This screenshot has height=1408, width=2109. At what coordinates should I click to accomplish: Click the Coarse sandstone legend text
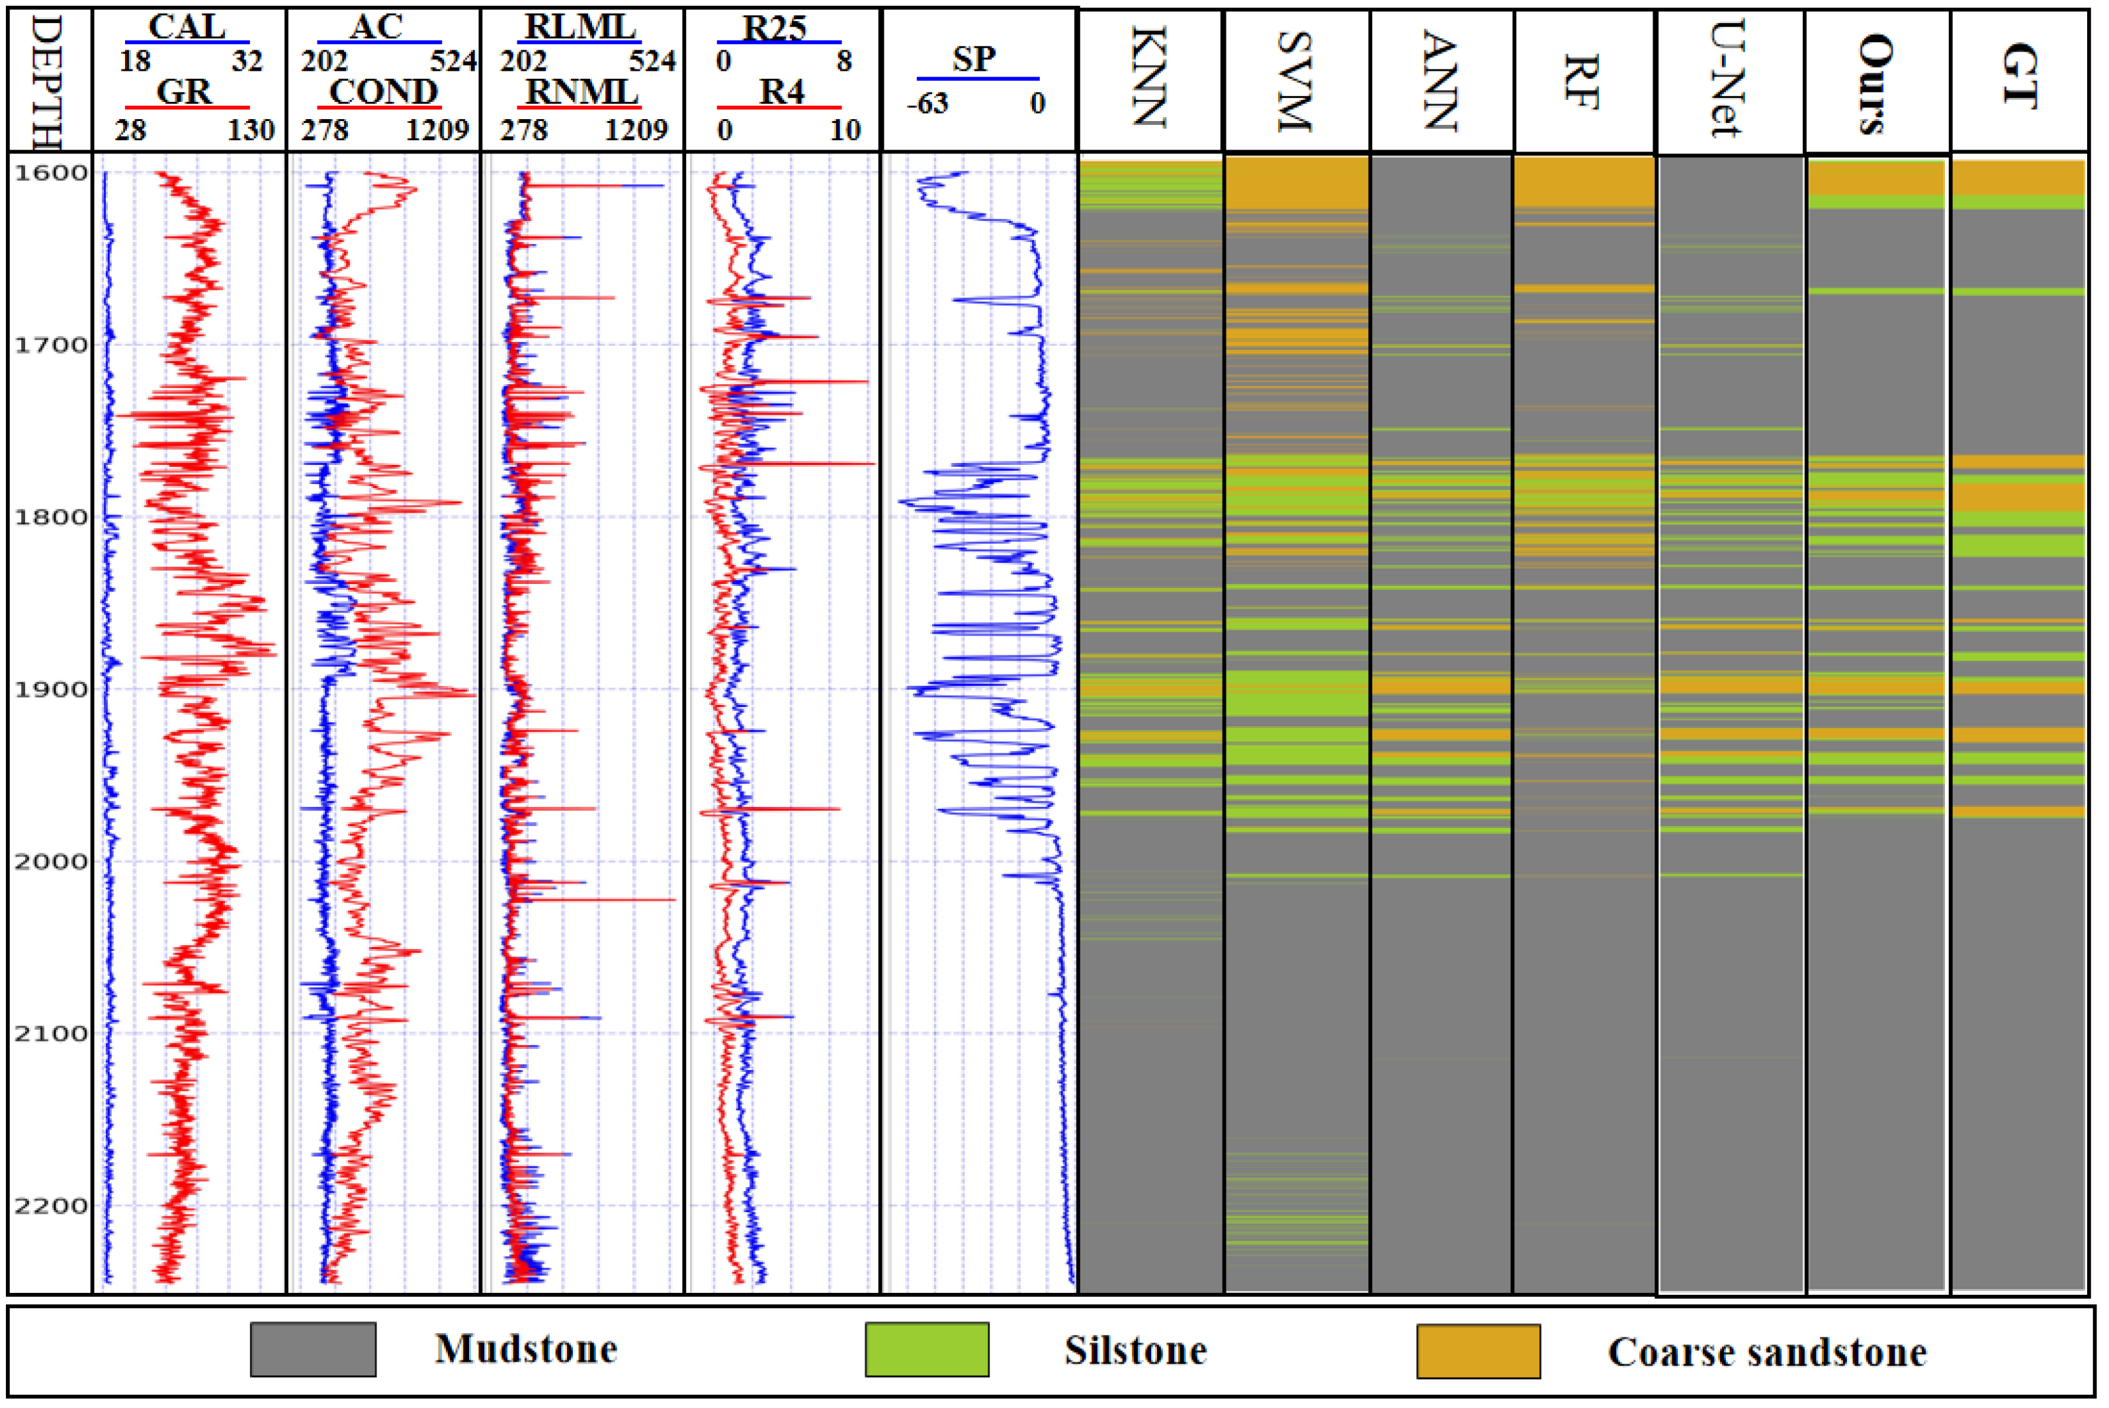point(1767,1352)
